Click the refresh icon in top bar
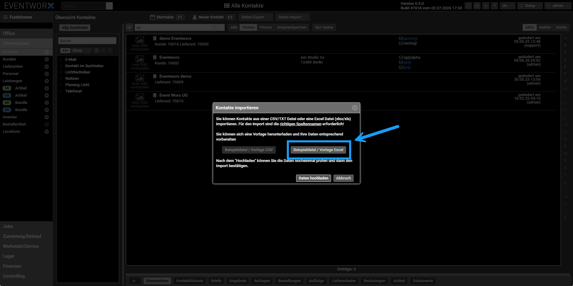 pos(468,6)
